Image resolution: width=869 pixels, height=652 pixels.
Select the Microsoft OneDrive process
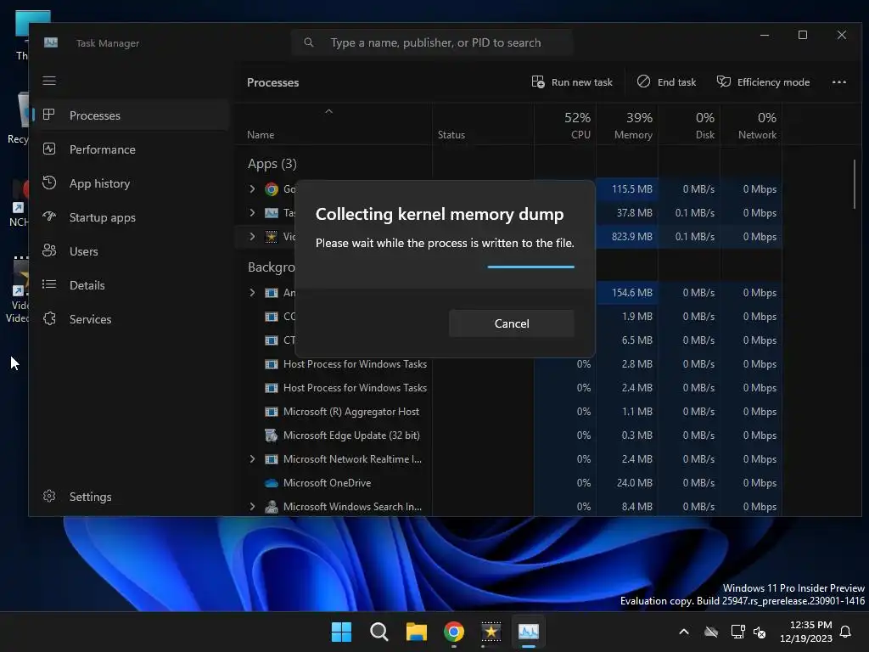coord(510,482)
